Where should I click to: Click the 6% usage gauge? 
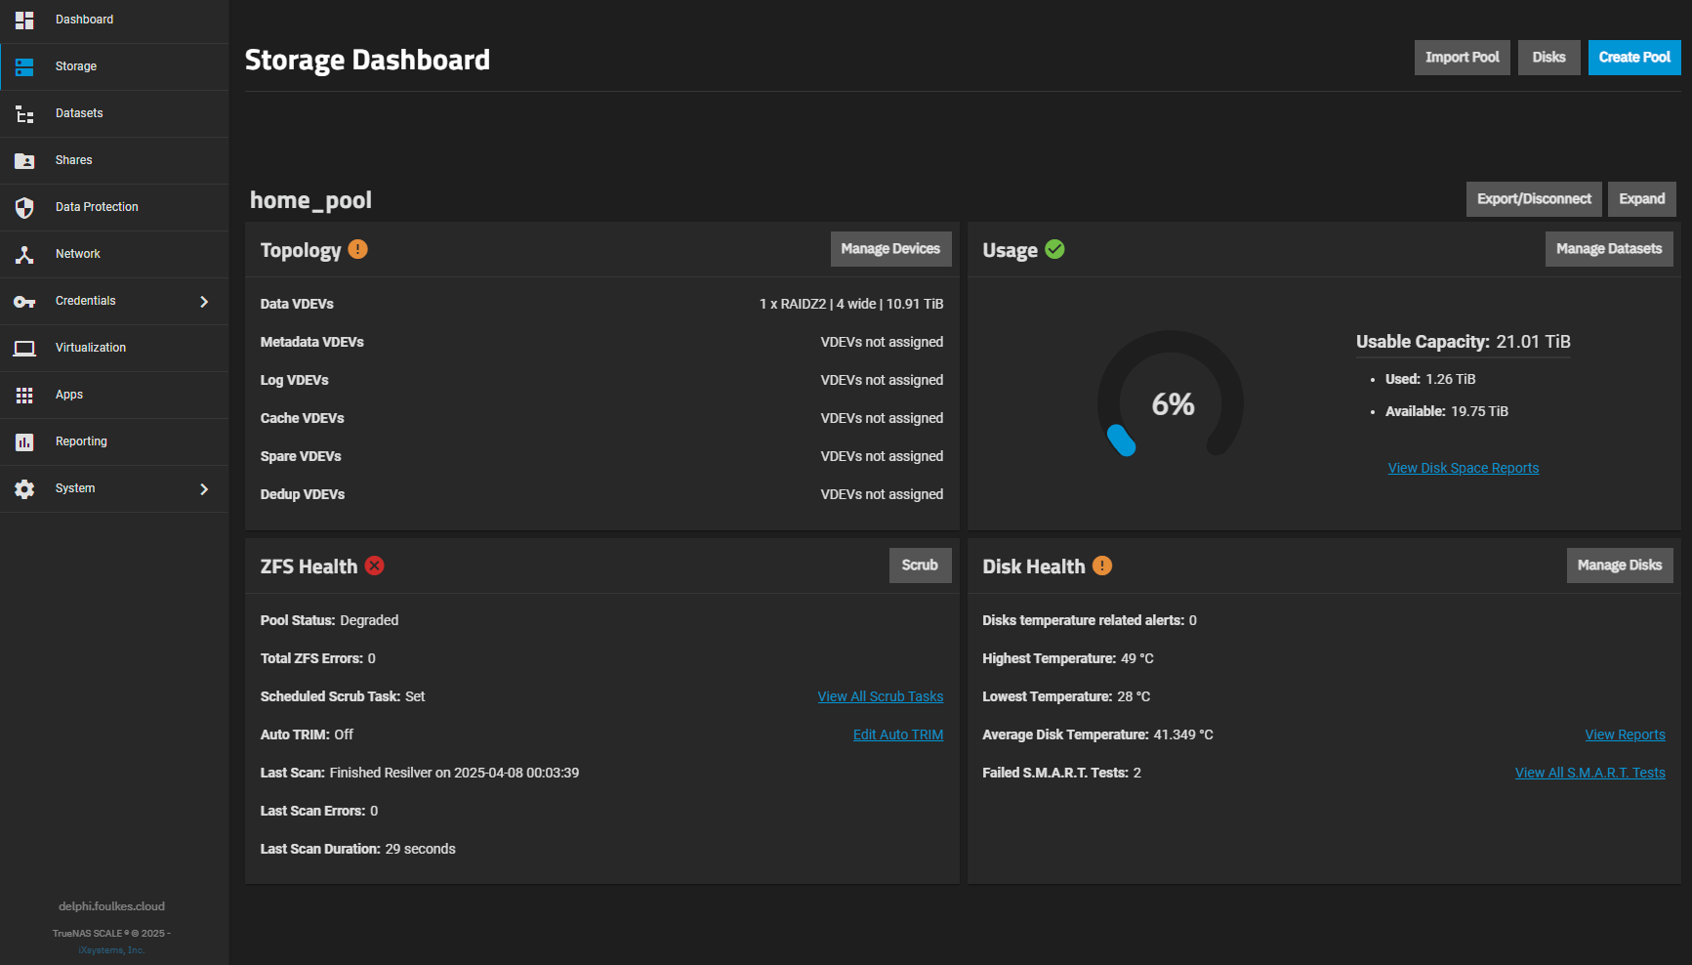[1171, 403]
